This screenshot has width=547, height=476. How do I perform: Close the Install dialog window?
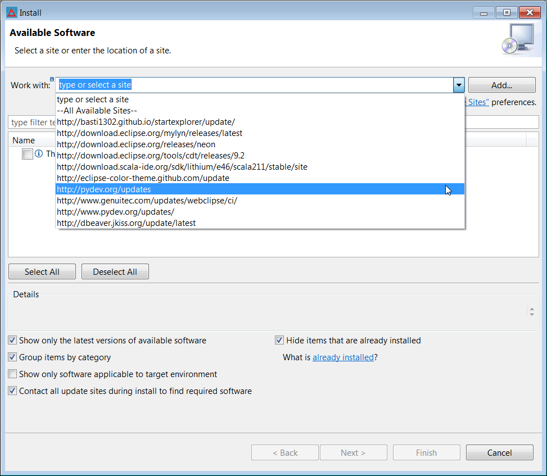click(530, 13)
